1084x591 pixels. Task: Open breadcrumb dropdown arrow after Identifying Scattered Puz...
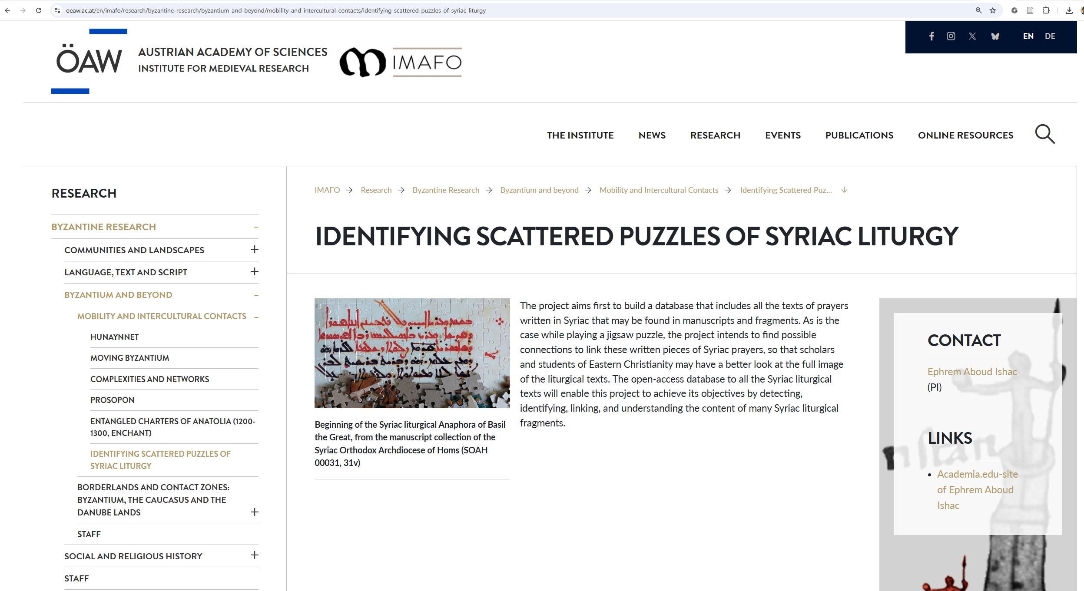pyautogui.click(x=844, y=190)
